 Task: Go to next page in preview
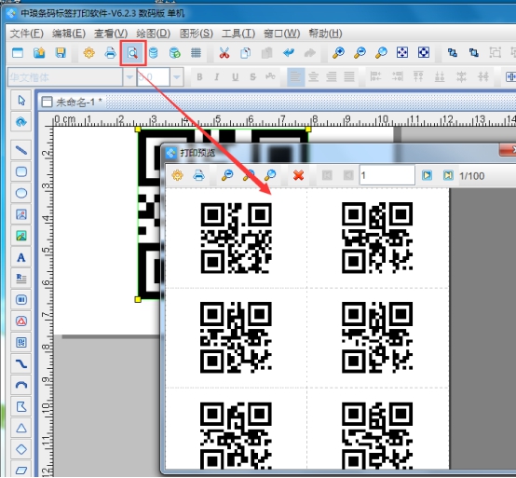tap(427, 175)
